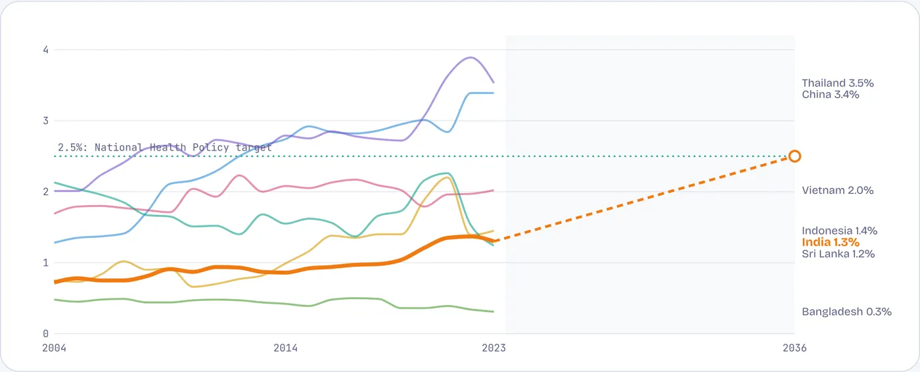This screenshot has width=920, height=372.
Task: Click the 2036 x-axis label
Action: [x=794, y=348]
